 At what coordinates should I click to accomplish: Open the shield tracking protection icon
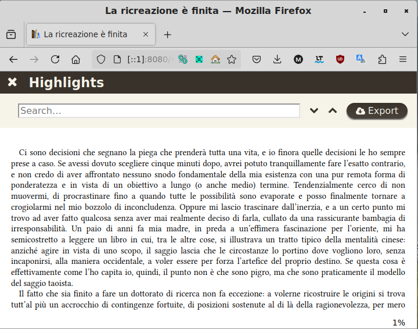101,59
